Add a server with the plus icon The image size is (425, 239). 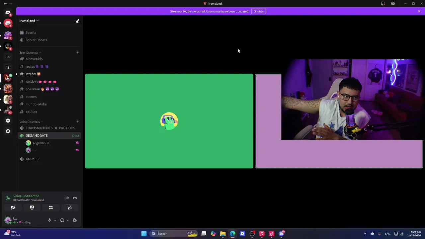click(8, 120)
